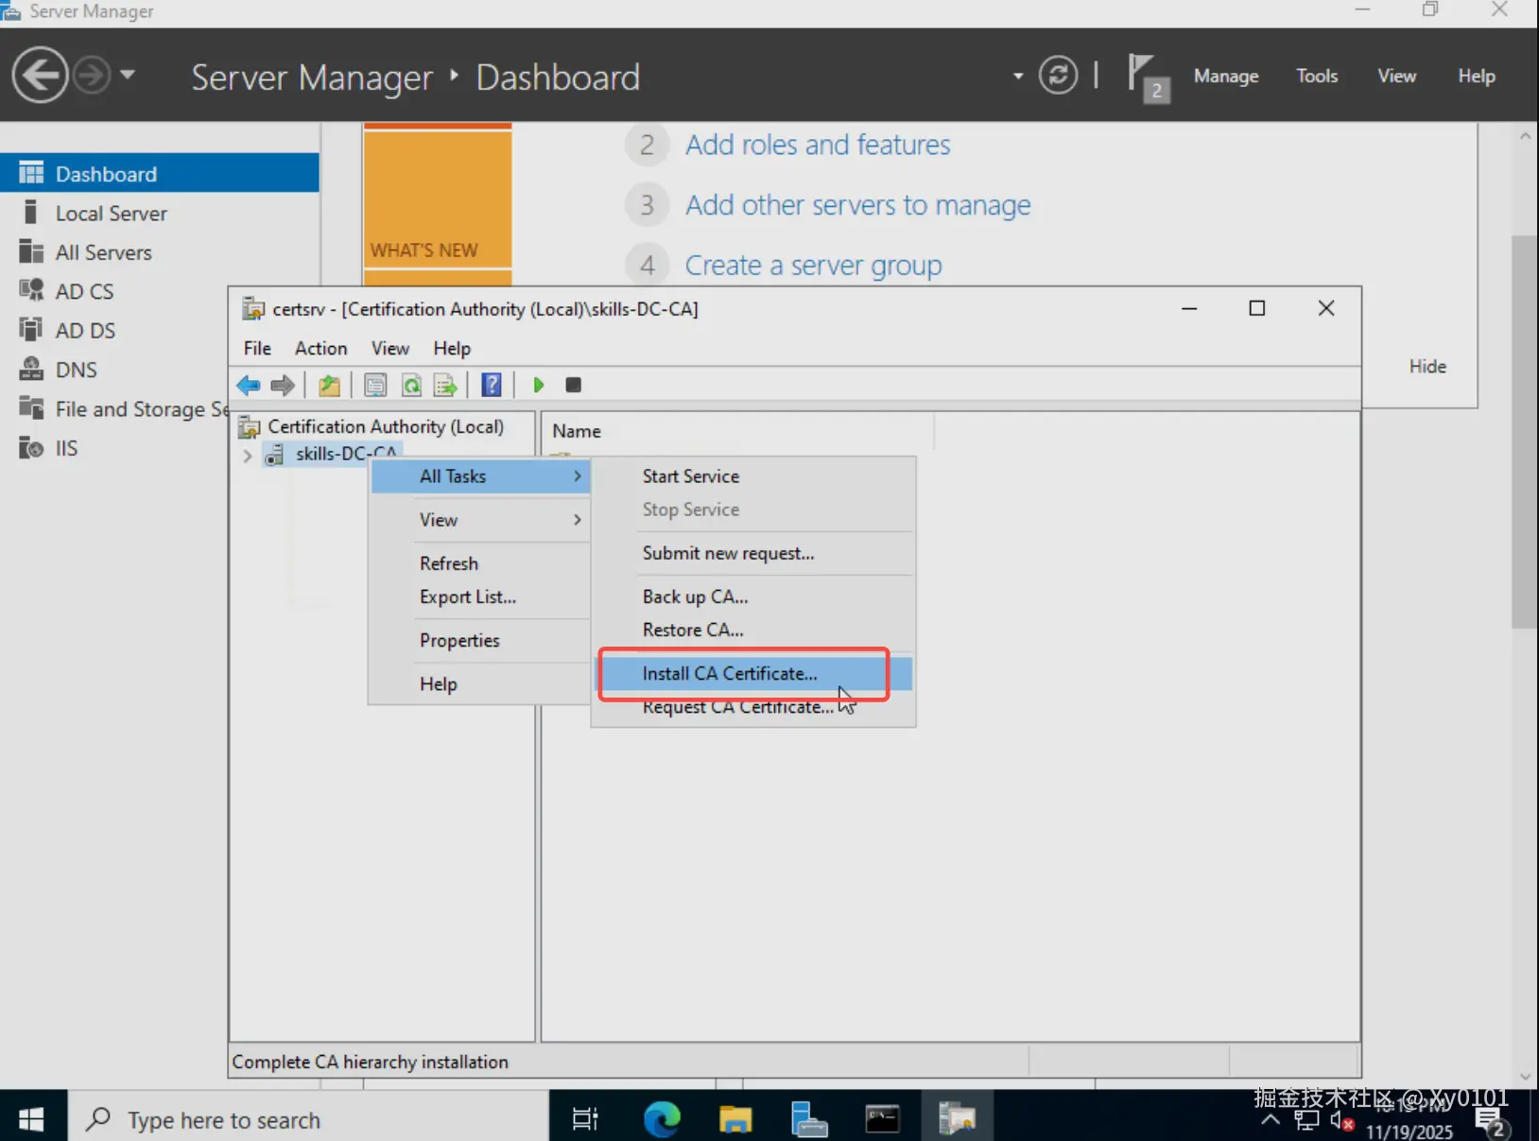Open the certsrv View menu
1539x1141 pixels.
coord(390,348)
